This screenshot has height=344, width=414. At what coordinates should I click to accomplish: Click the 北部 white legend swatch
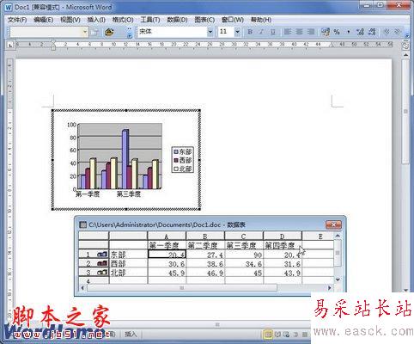(176, 169)
